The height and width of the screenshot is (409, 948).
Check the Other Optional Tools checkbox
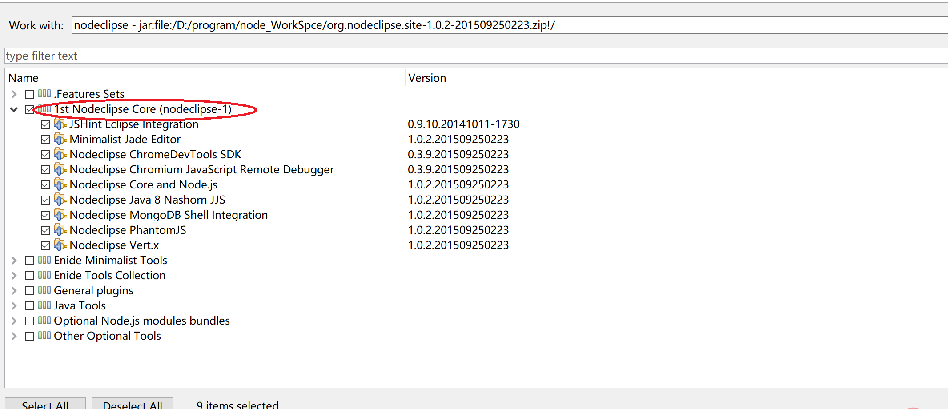30,336
